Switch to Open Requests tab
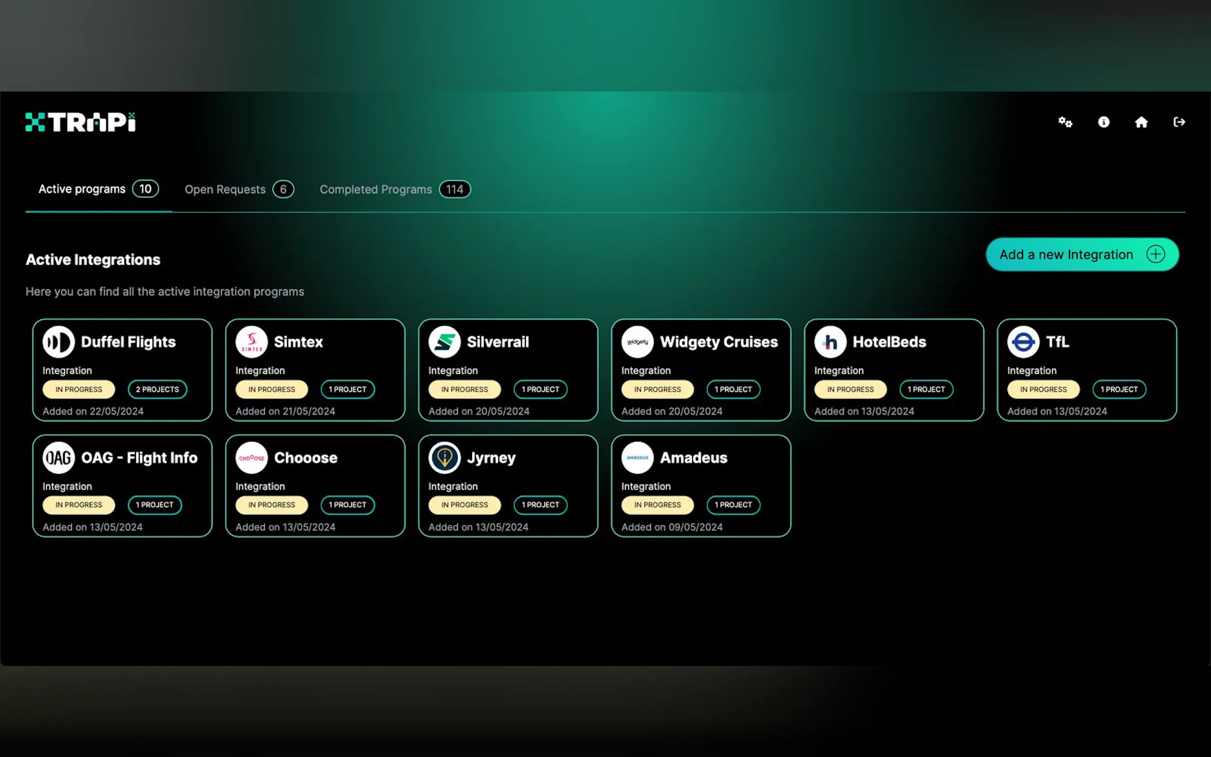 (x=239, y=189)
